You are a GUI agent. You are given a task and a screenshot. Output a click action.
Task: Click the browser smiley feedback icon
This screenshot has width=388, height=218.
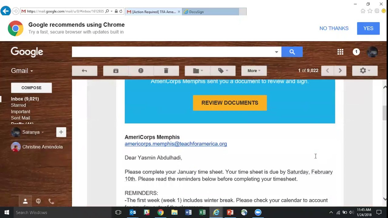click(x=384, y=11)
